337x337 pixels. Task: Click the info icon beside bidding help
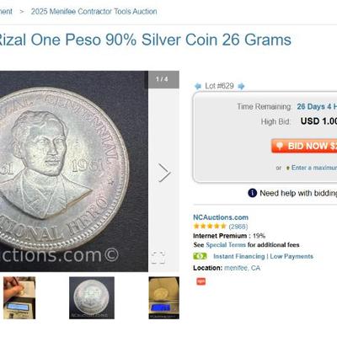252,193
